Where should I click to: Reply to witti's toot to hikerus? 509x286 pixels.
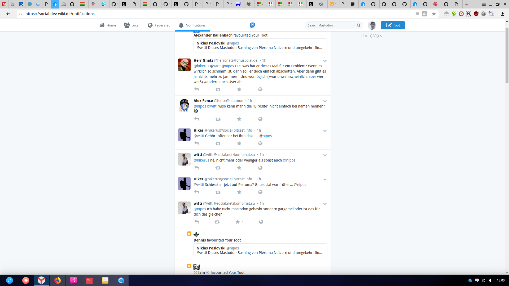tap(197, 168)
